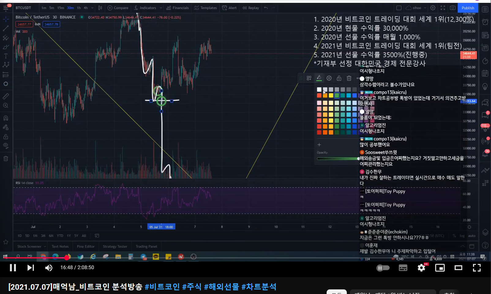The image size is (491, 294).
Task: Enter TradingView fullscreen mode from top toolbar
Action: 443,8
